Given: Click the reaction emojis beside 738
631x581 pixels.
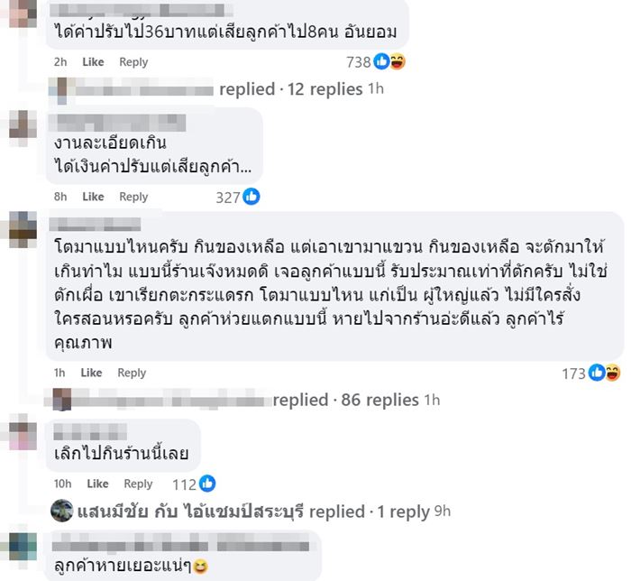Looking at the screenshot, I should 389,62.
